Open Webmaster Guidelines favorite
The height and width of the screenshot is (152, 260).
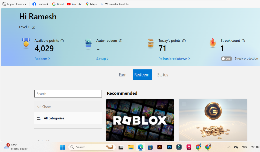point(115,4)
